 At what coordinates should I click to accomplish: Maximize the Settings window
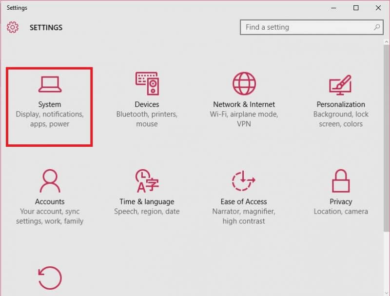click(x=356, y=8)
